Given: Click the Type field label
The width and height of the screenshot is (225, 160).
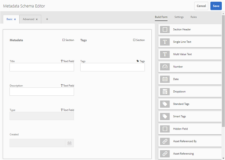Looking at the screenshot, I should click(x=12, y=110).
